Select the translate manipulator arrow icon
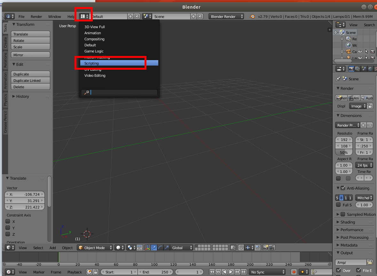This screenshot has height=276, width=377. tap(154, 248)
